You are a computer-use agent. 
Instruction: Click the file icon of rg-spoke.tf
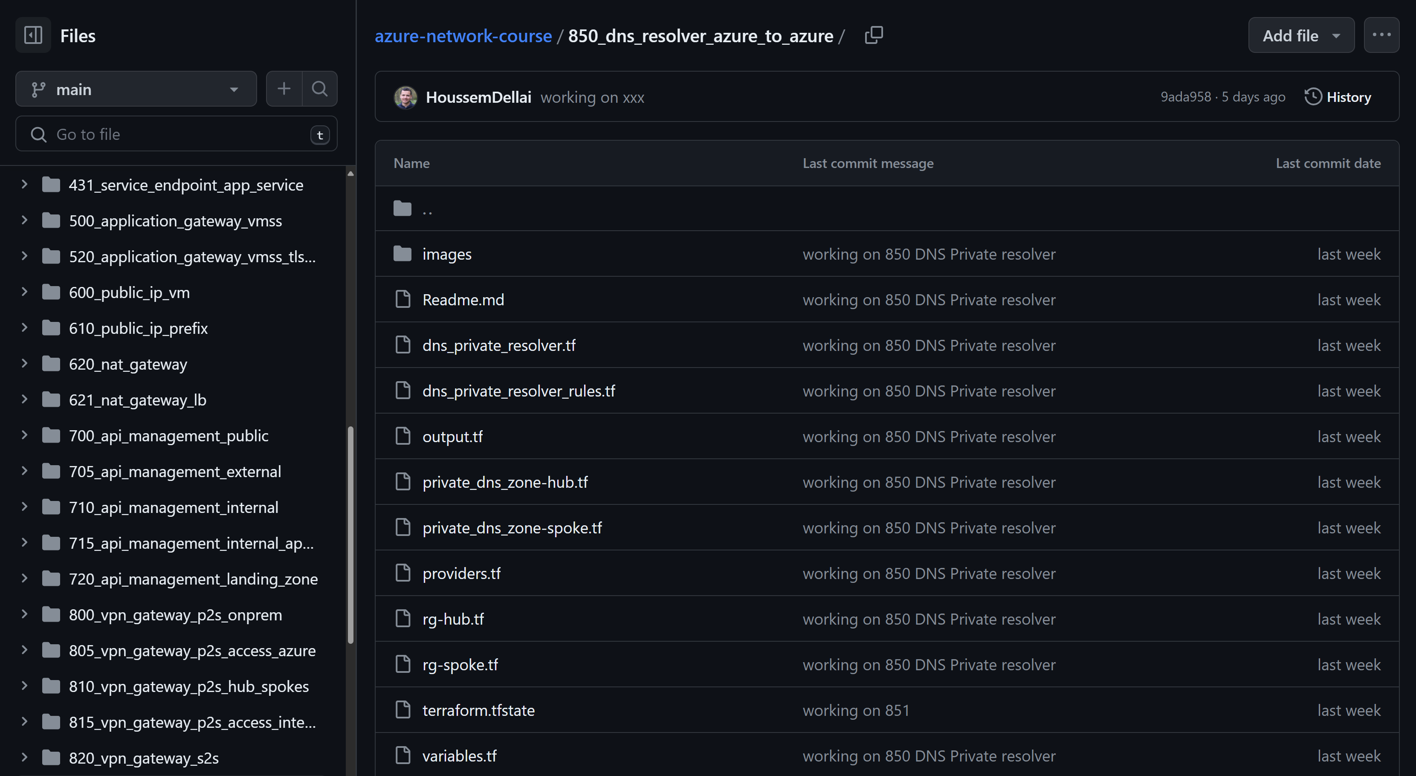[x=403, y=664]
